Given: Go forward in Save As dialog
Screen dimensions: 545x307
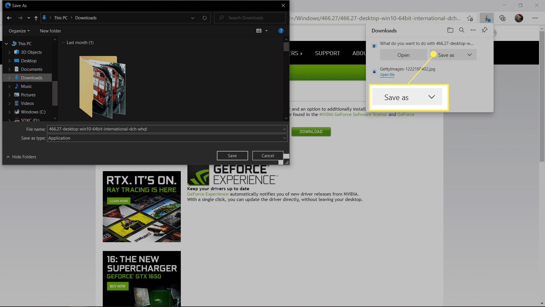Looking at the screenshot, I should 20,18.
